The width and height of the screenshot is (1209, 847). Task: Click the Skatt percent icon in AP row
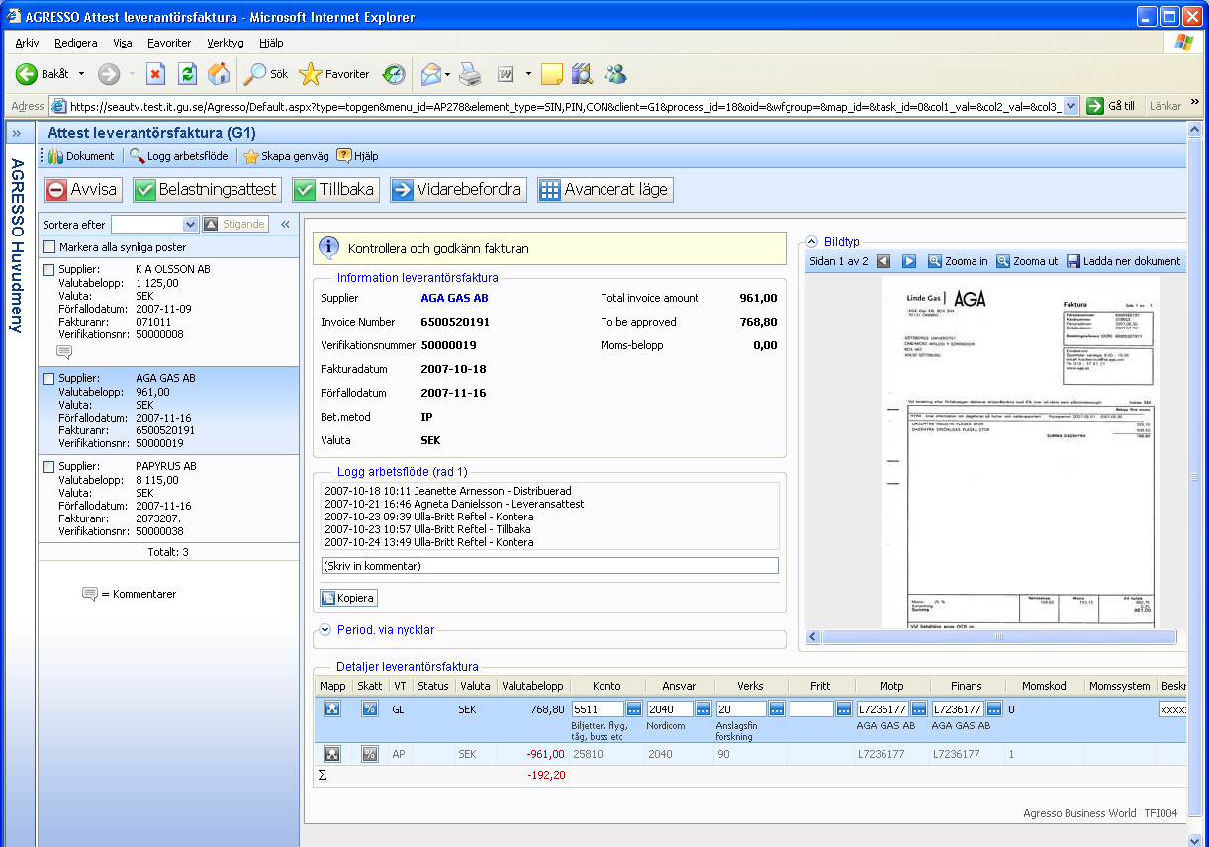coord(370,754)
